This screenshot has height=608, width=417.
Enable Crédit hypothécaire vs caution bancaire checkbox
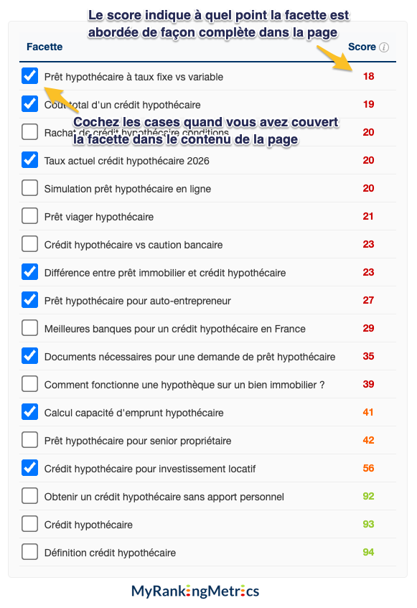30,244
